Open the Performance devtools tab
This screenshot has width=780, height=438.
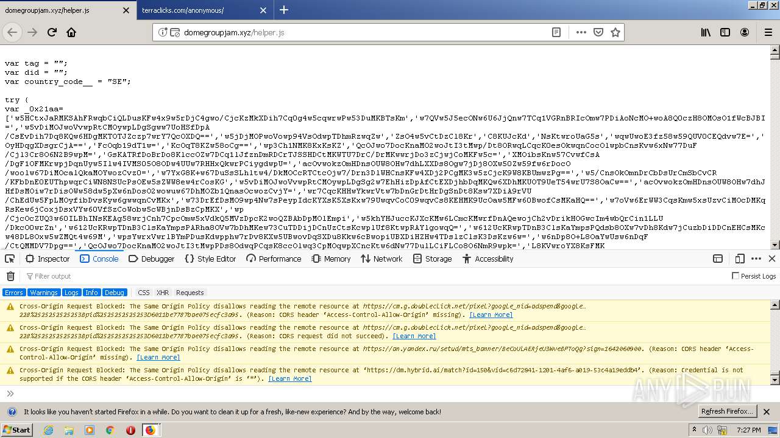coord(274,259)
